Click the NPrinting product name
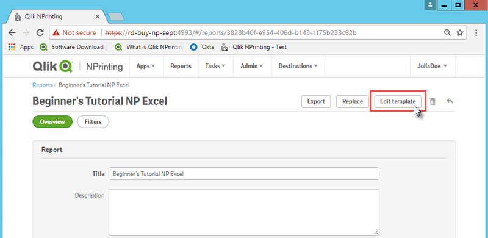This screenshot has width=488, height=238. click(104, 67)
